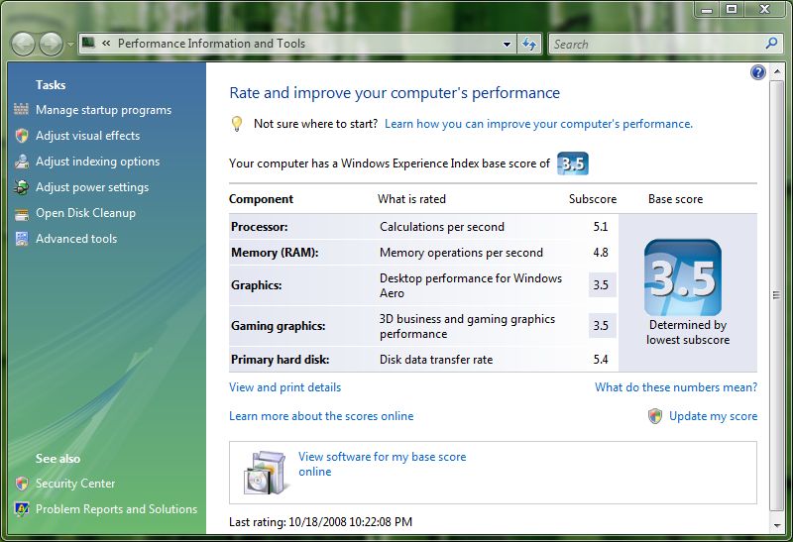The image size is (793, 542).
Task: Click the Gaming graphics: row label
Action: pyautogui.click(x=279, y=326)
